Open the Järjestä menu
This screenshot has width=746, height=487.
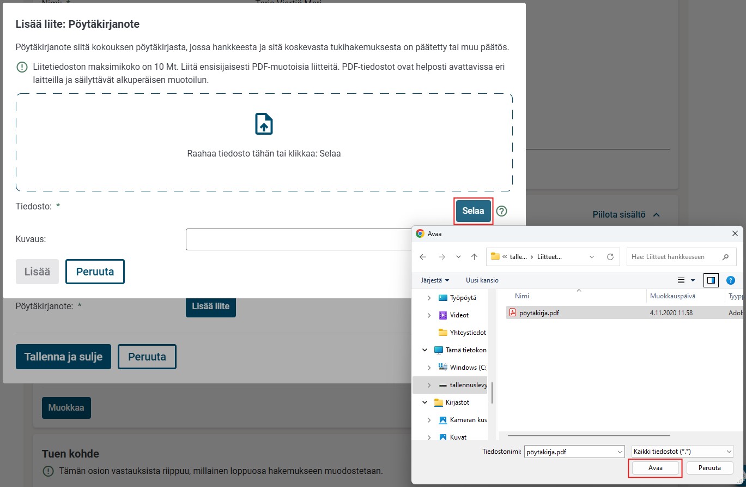pos(435,280)
